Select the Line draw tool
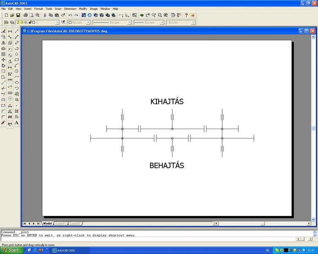The image size is (318, 254). 17,31
